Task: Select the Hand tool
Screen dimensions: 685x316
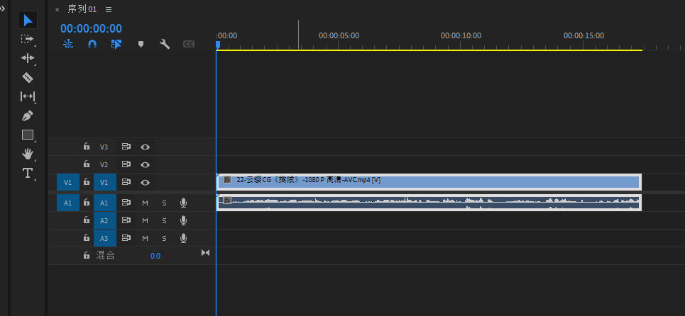Action: click(x=28, y=154)
